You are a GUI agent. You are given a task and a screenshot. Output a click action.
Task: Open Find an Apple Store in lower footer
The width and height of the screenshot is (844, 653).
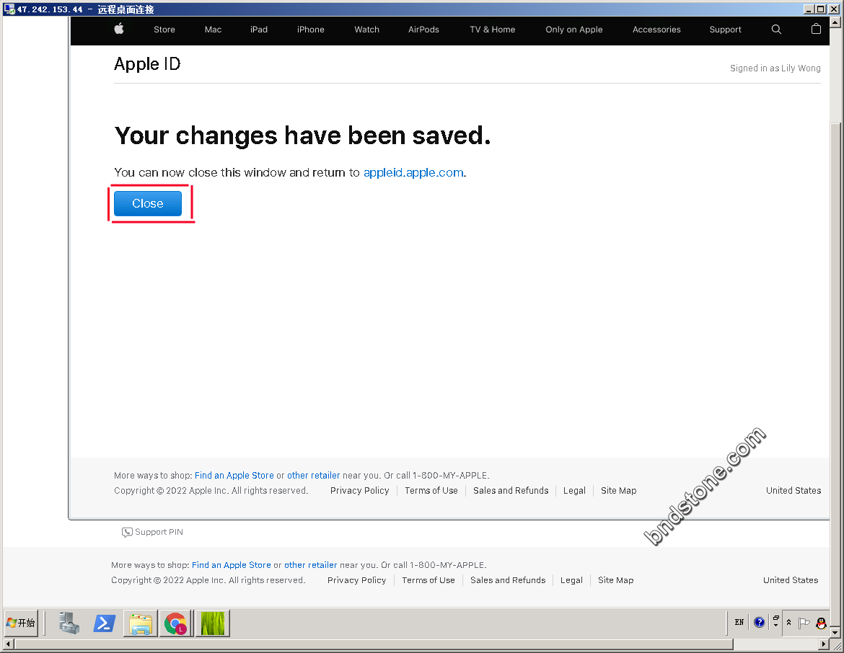[232, 565]
